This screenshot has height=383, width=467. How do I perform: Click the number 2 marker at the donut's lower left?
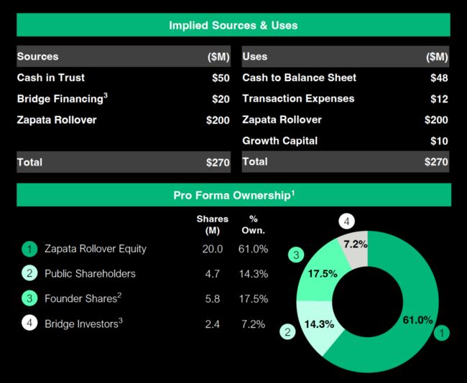point(287,332)
